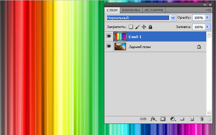
Task: Click the Заливка 100% value field
Action: click(199, 27)
